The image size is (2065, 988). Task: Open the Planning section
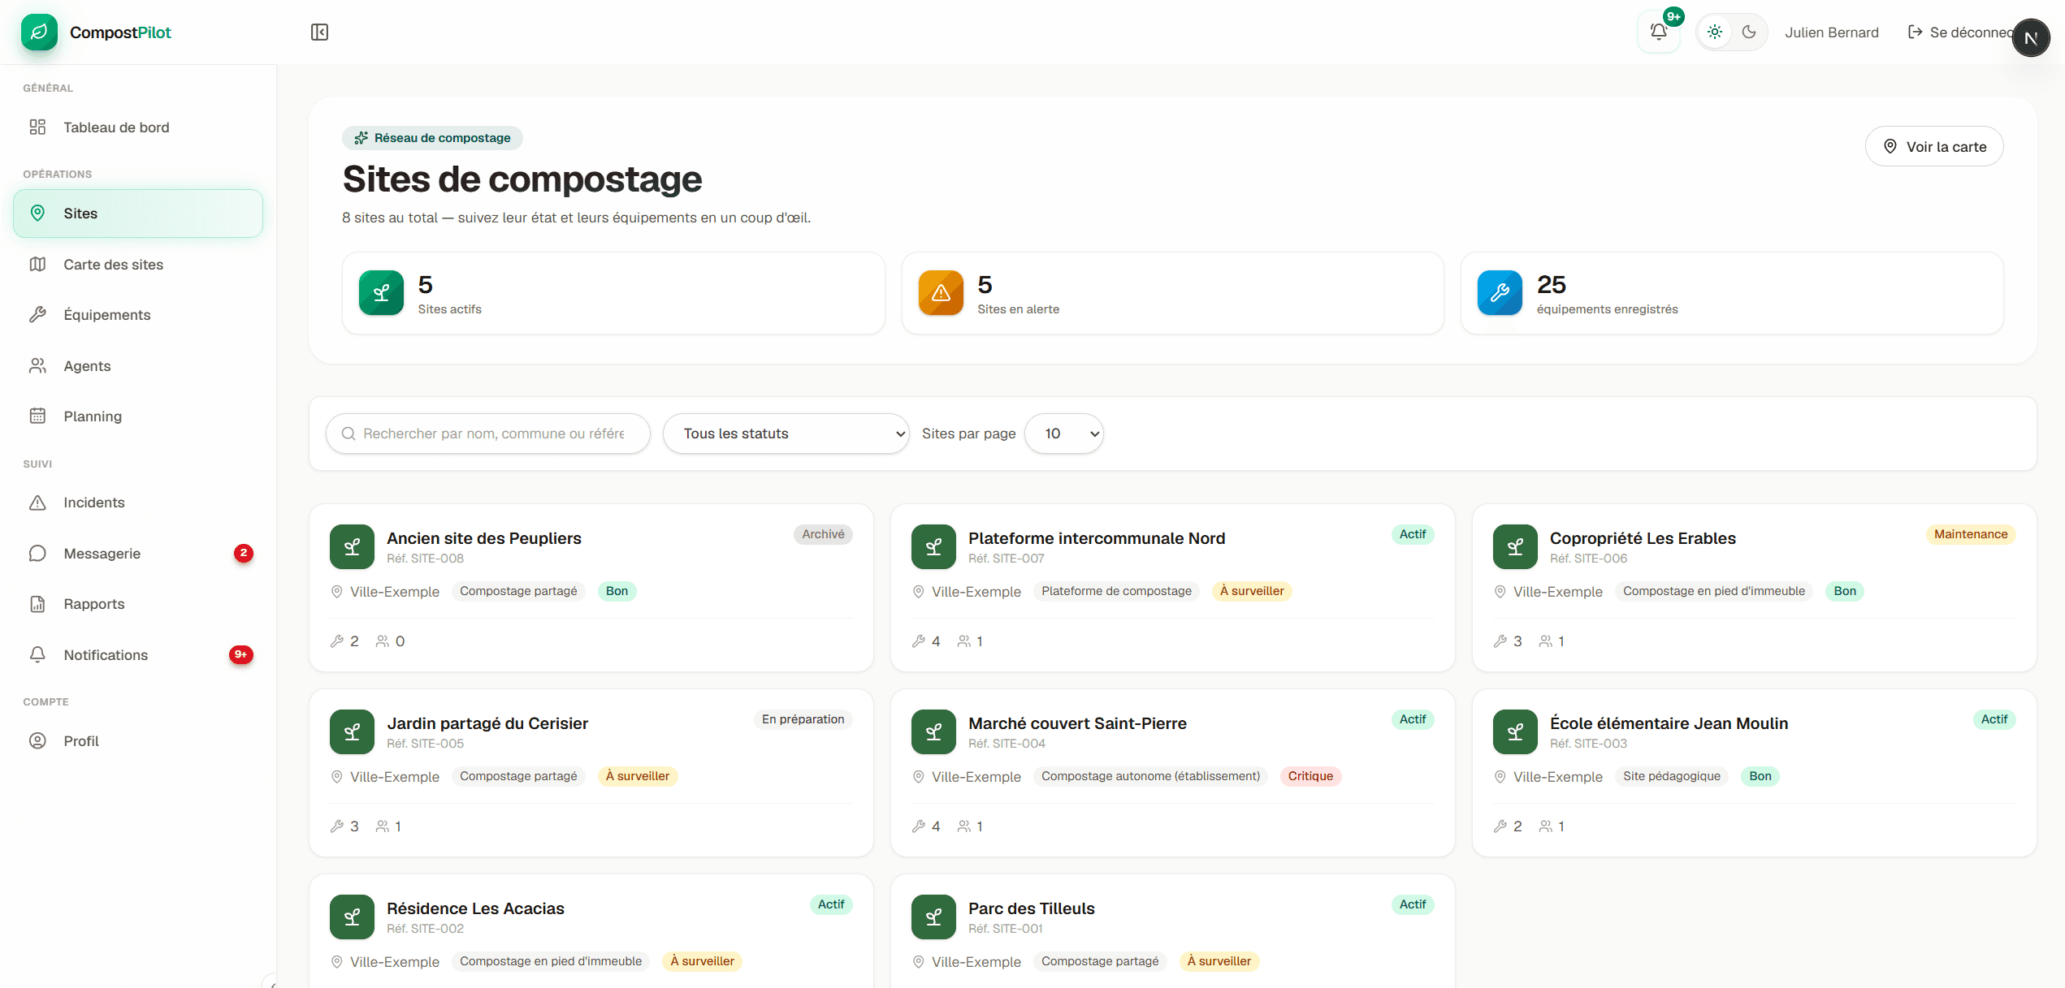pos(138,416)
